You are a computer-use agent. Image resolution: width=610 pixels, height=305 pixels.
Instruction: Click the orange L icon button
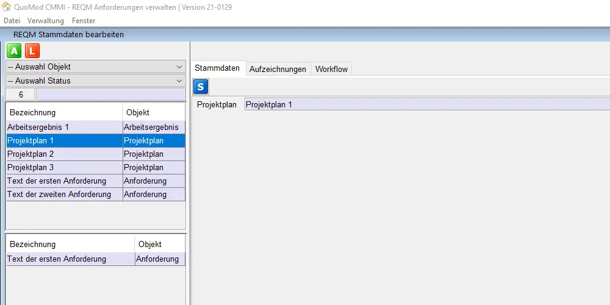point(32,51)
